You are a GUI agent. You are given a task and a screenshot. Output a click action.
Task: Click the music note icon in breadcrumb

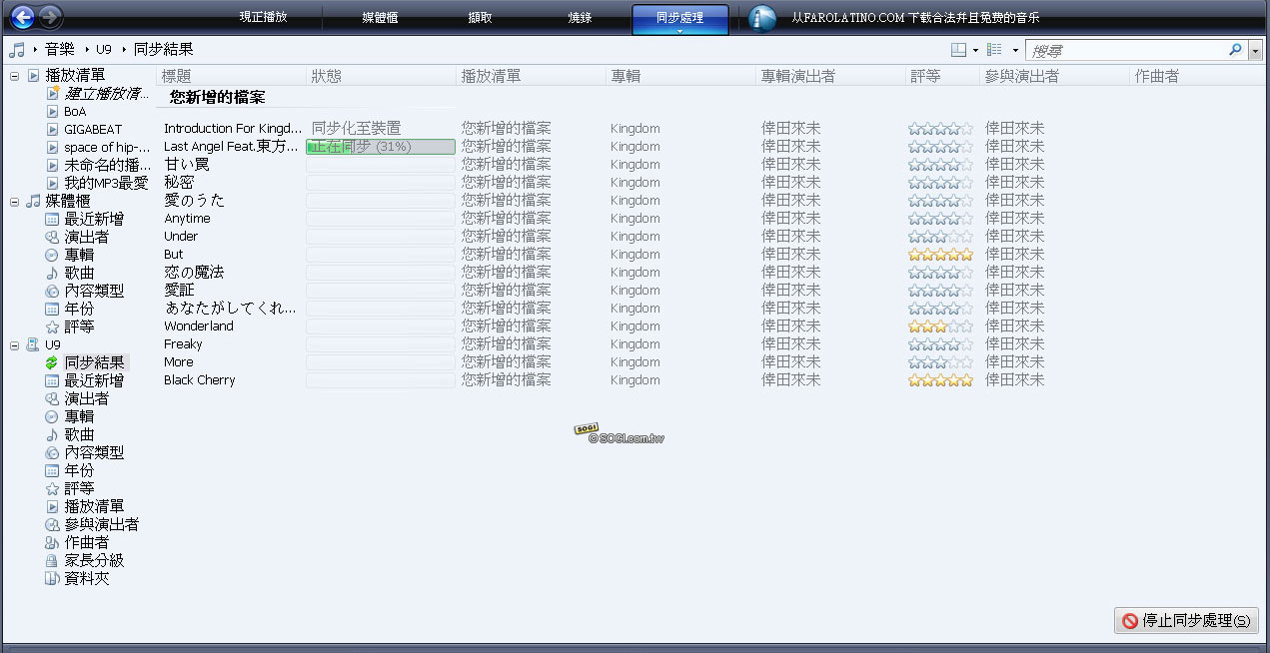click(17, 49)
